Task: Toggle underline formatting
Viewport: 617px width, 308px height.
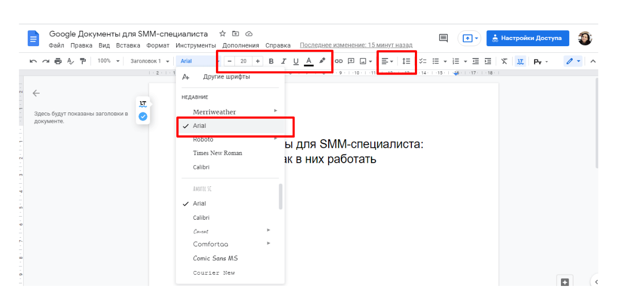Action: [296, 61]
